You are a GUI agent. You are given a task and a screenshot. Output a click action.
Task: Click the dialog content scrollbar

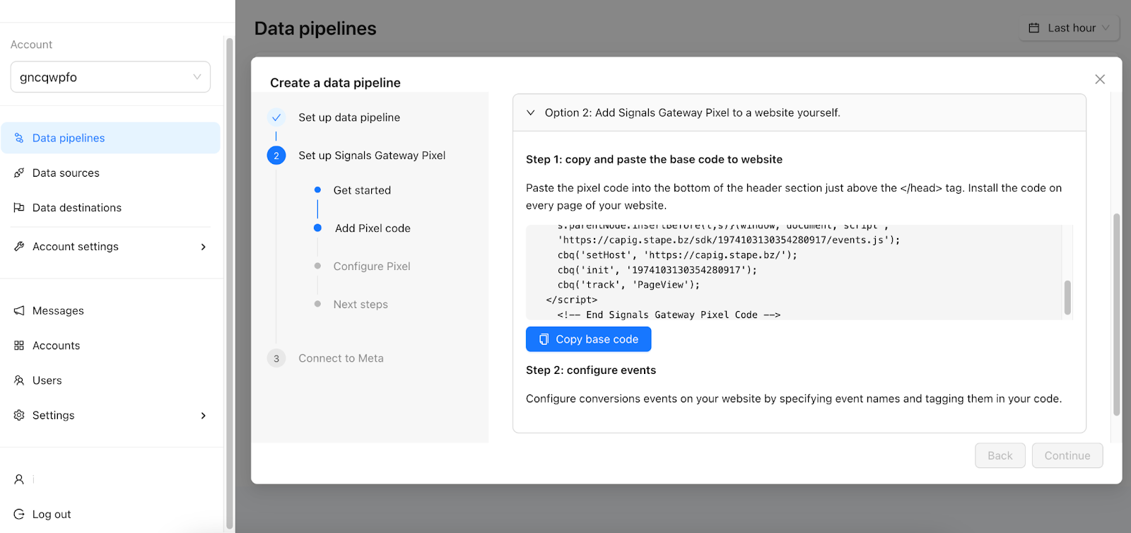click(1117, 314)
